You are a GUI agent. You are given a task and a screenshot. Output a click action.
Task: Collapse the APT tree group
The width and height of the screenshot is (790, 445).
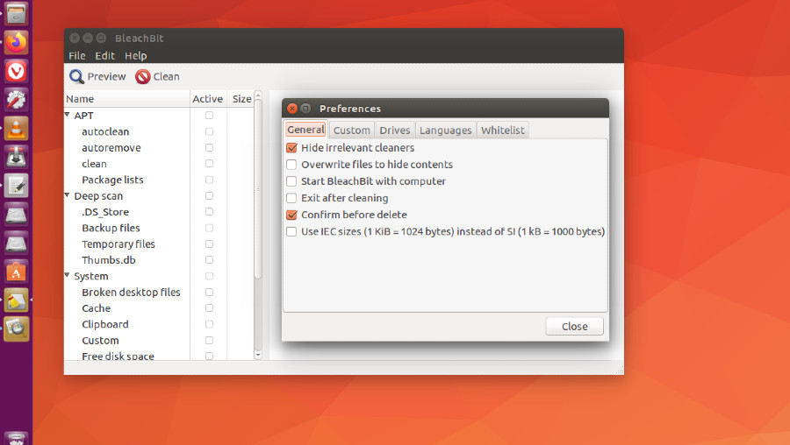click(67, 115)
